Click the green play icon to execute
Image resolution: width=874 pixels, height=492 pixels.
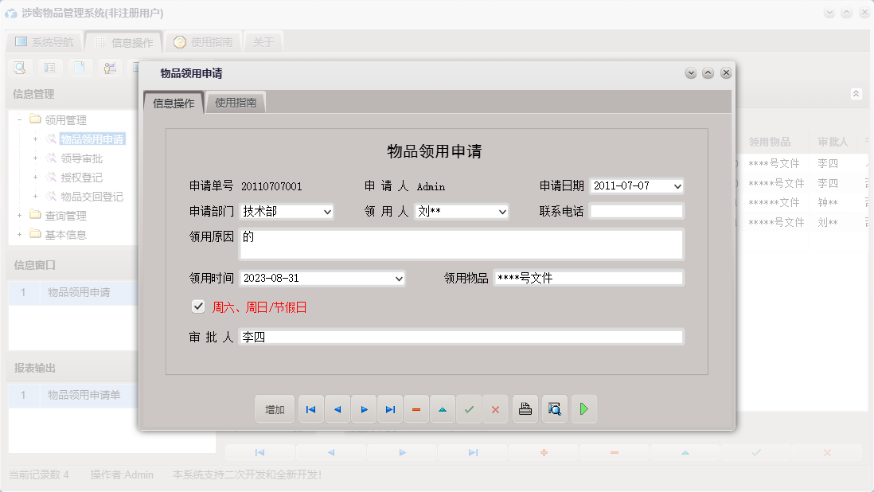point(583,408)
